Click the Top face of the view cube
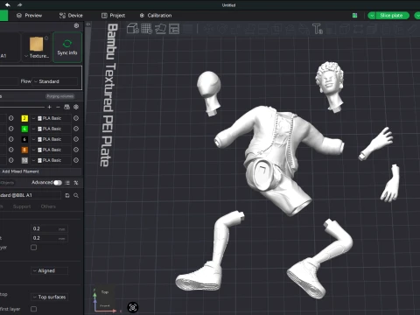 tap(105, 292)
